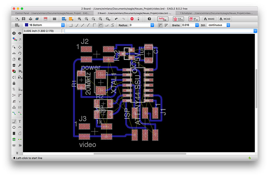Viewport: 269px width, 177px height.
Task: Select the Meander tool
Action: [14, 108]
